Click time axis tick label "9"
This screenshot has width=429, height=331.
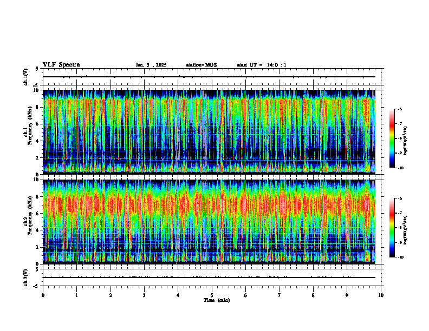pos(347,295)
